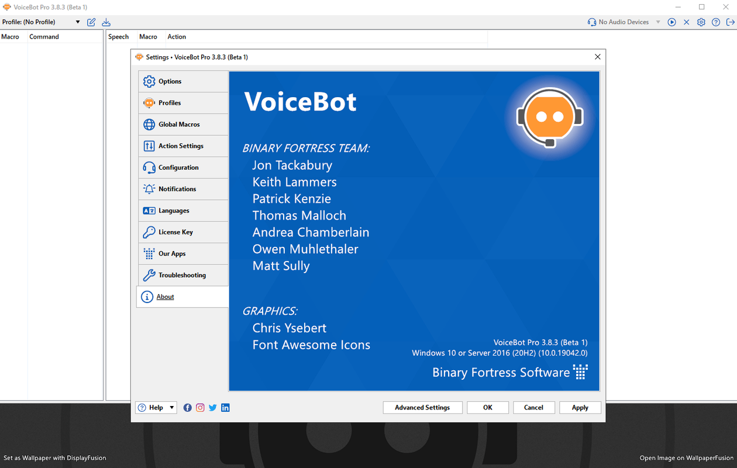Screen dimensions: 737x468
Task: Open the Facebook link icon
Action: click(187, 408)
